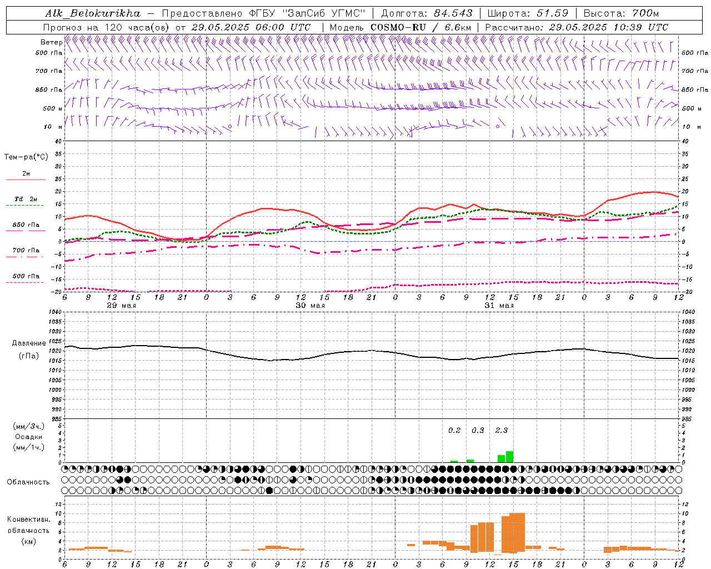
Task: Click the 'Высота: 700м' elevation text
Action: point(621,13)
